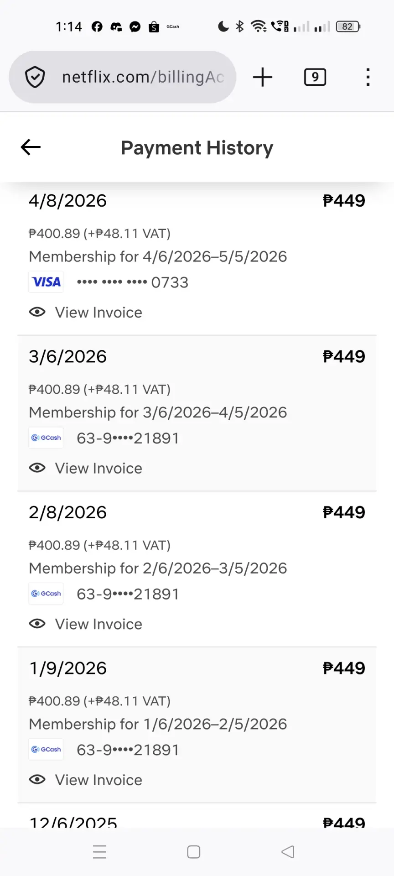The image size is (394, 876).
Task: Click the eye icon for 4/8/2026 invoice
Action: click(37, 312)
